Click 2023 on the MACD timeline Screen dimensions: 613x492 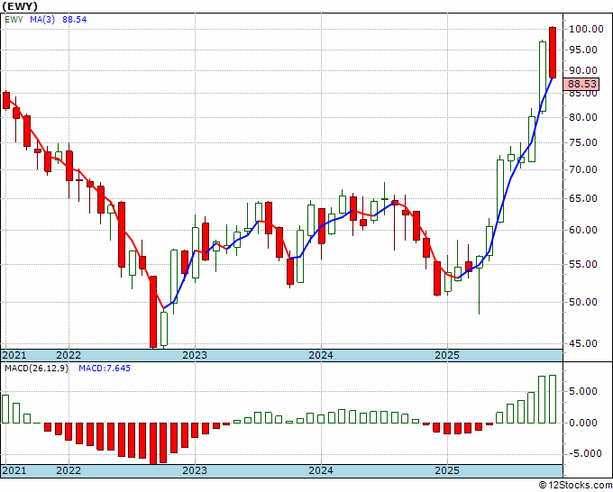(x=195, y=470)
